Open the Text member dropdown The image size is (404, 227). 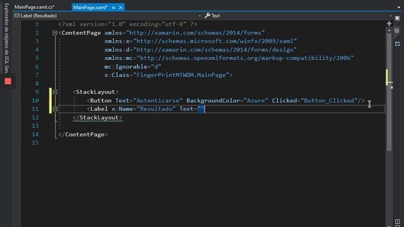(x=298, y=16)
